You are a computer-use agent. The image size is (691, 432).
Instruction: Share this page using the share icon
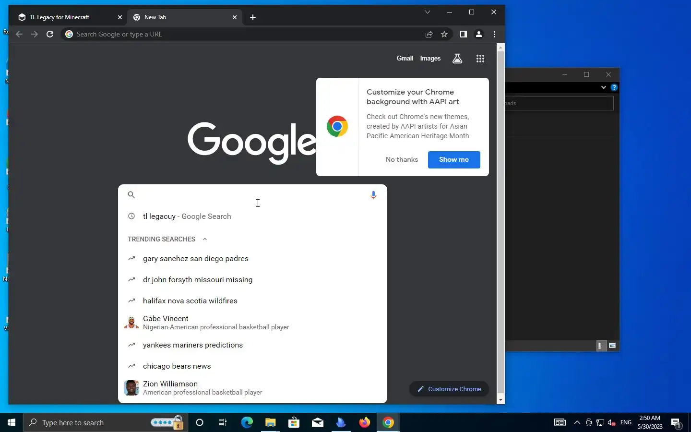pyautogui.click(x=429, y=34)
